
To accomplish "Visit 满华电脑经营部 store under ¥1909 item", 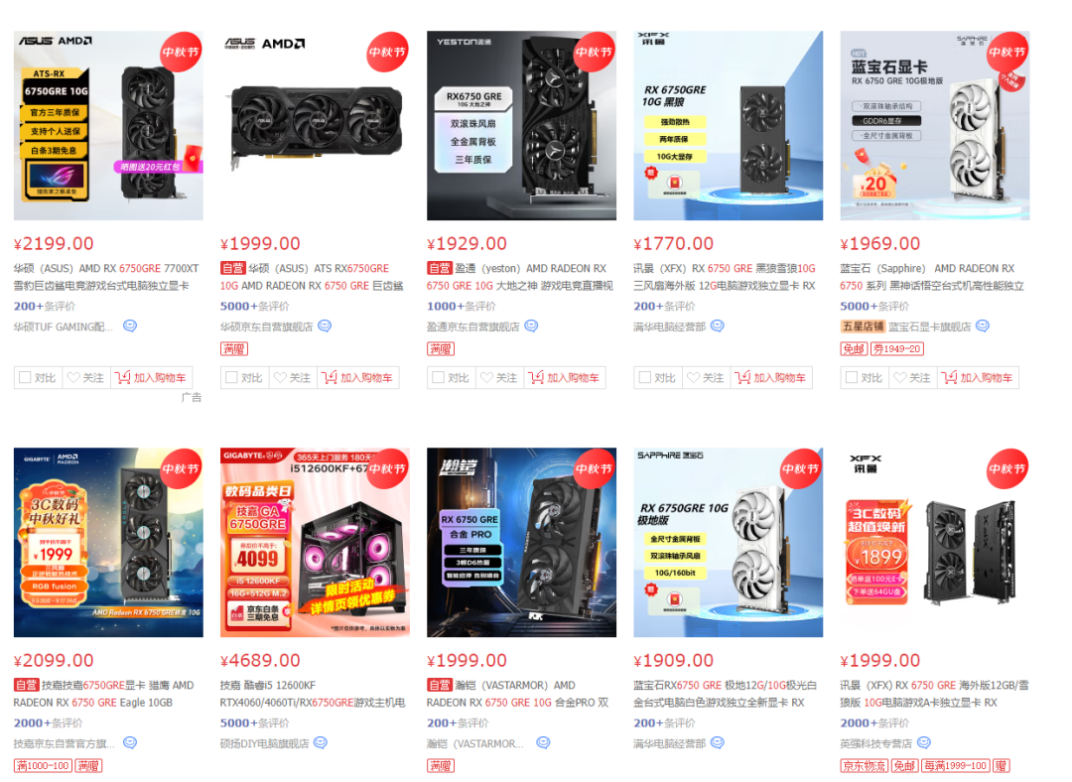I will (x=669, y=743).
